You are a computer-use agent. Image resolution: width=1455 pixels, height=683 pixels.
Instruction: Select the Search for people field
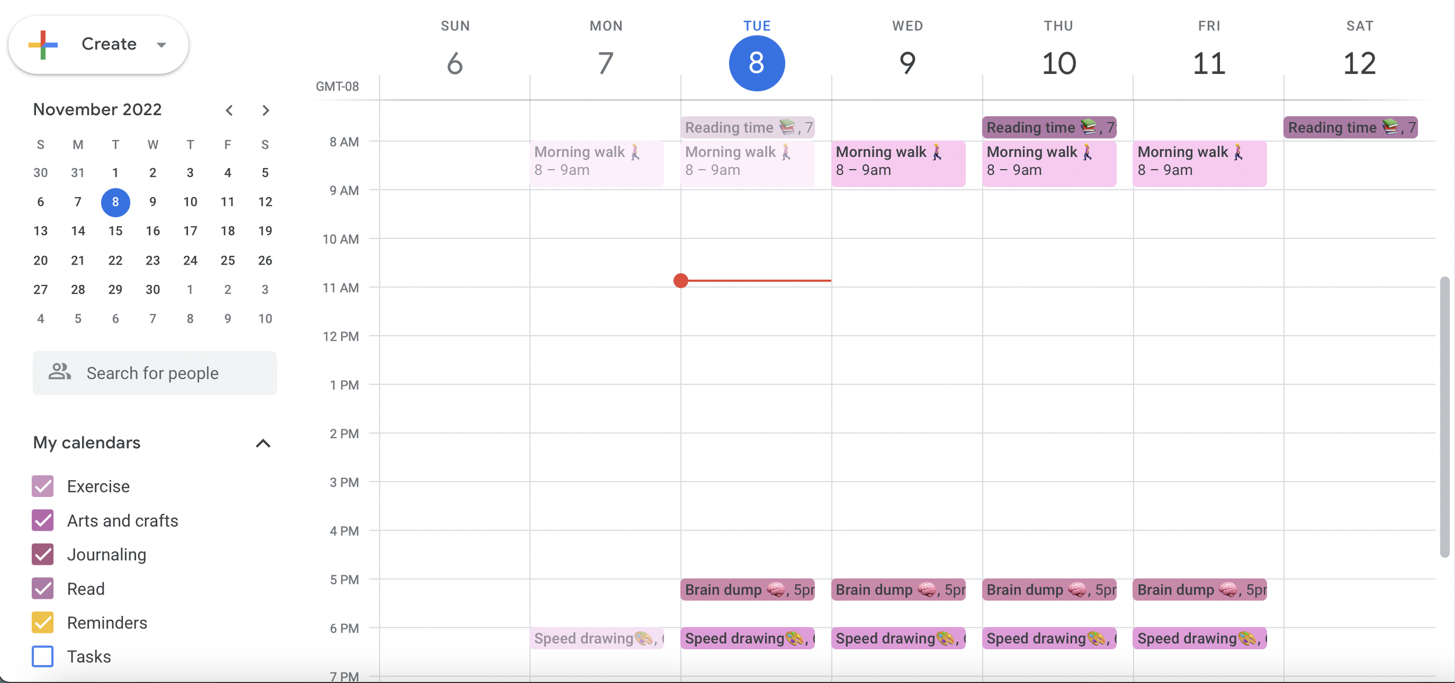pyautogui.click(x=163, y=372)
